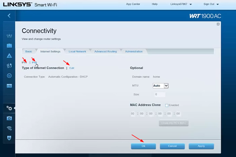
Task: Switch to IPv6 settings link
Action: (x=34, y=62)
